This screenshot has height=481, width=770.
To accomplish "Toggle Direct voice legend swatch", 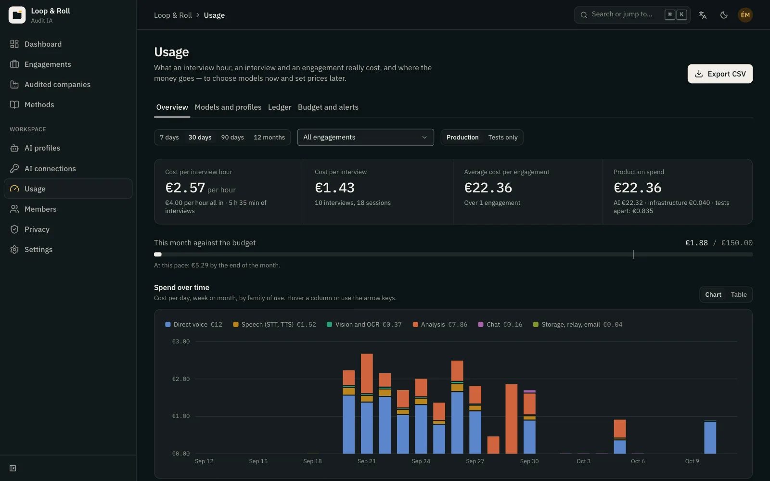I will 168,325.
